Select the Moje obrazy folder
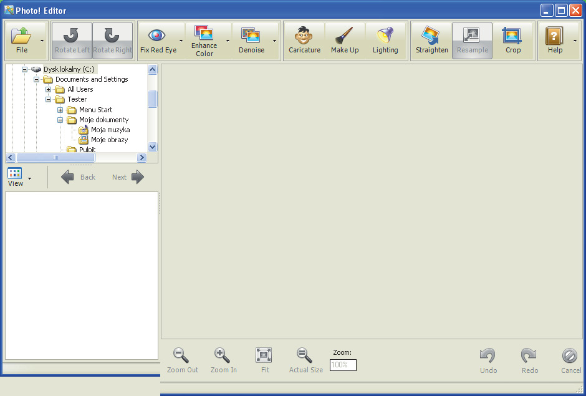This screenshot has width=586, height=396. pyautogui.click(x=109, y=140)
